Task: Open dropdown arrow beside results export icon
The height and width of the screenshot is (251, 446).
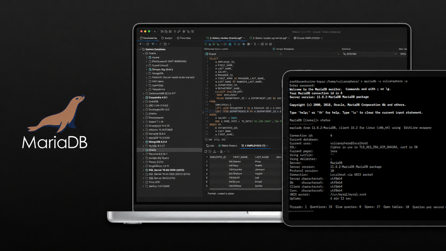Action: point(218,152)
